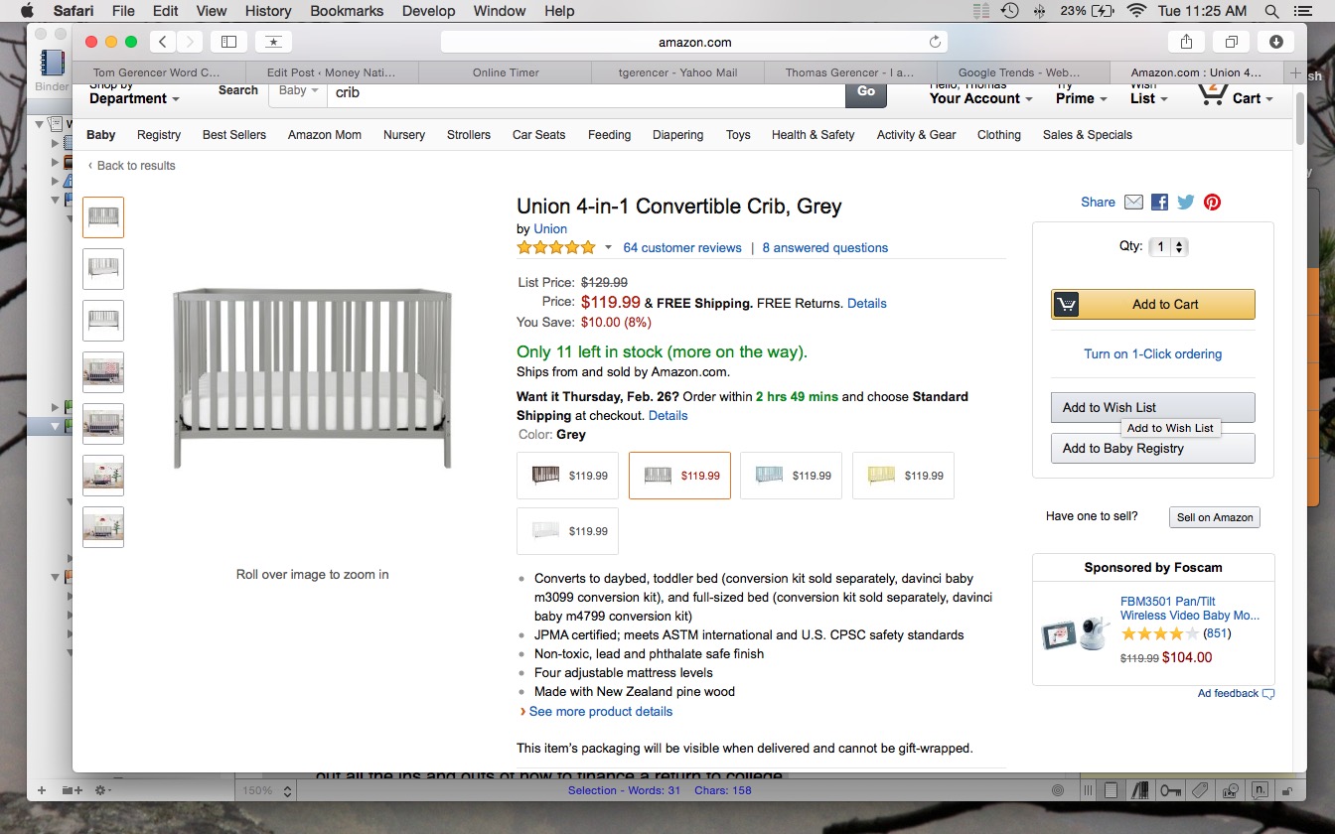Open the Bookmarks menu
Image resolution: width=1335 pixels, height=834 pixels.
click(x=347, y=11)
